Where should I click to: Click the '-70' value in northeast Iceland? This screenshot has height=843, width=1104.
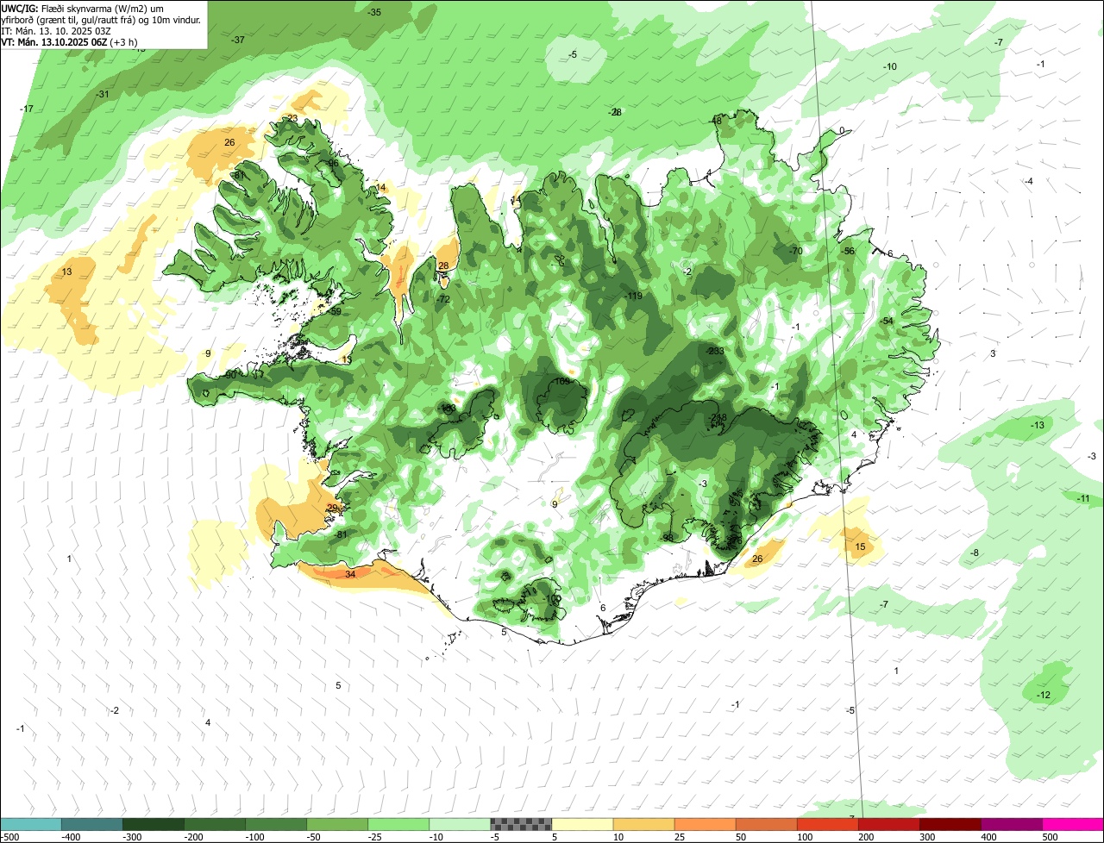(795, 252)
